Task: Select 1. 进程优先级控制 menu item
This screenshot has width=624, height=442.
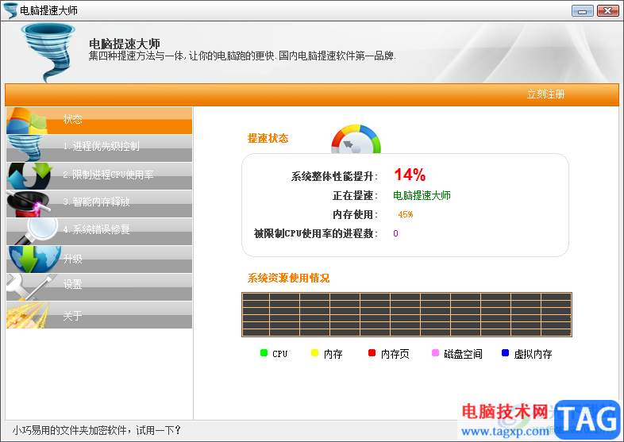Action: pos(98,148)
